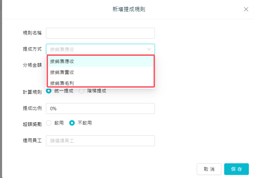
Task: Choose 按銷售實收 from the list
Action: click(62, 72)
